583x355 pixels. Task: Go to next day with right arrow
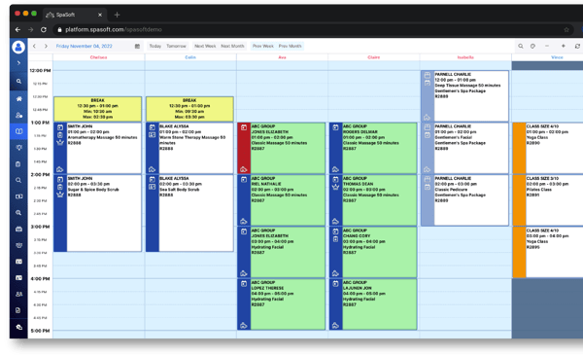[x=46, y=46]
